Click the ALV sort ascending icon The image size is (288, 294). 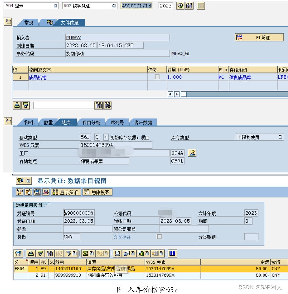click(31, 253)
